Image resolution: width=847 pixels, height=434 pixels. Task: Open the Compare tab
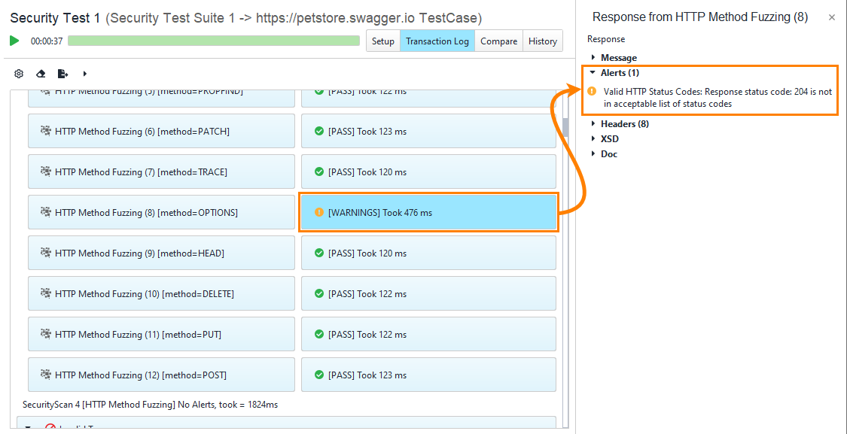[x=498, y=41]
